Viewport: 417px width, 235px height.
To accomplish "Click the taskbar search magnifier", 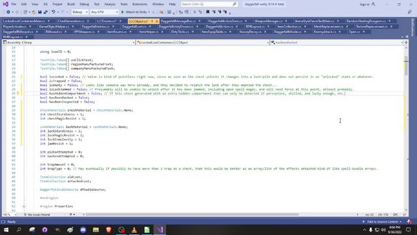I will [x=19, y=230].
